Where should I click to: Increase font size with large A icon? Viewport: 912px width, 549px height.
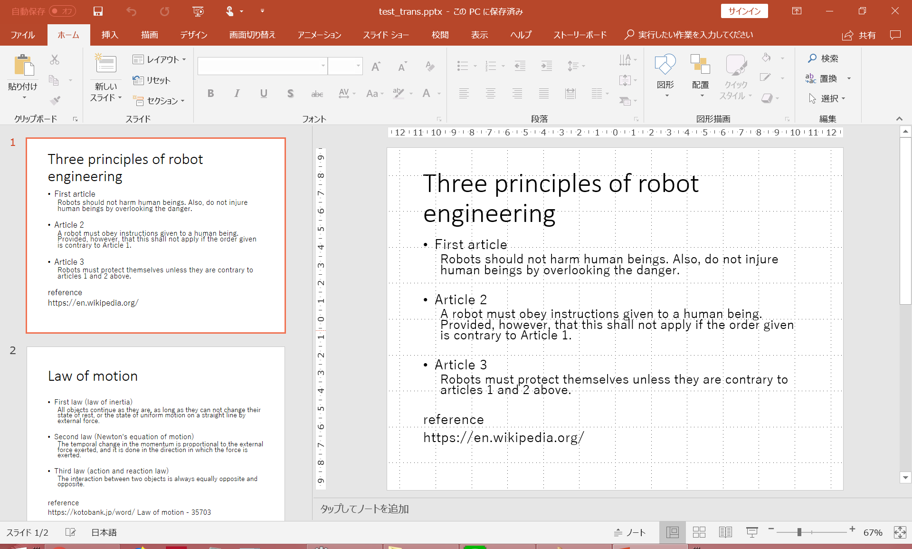tap(376, 67)
